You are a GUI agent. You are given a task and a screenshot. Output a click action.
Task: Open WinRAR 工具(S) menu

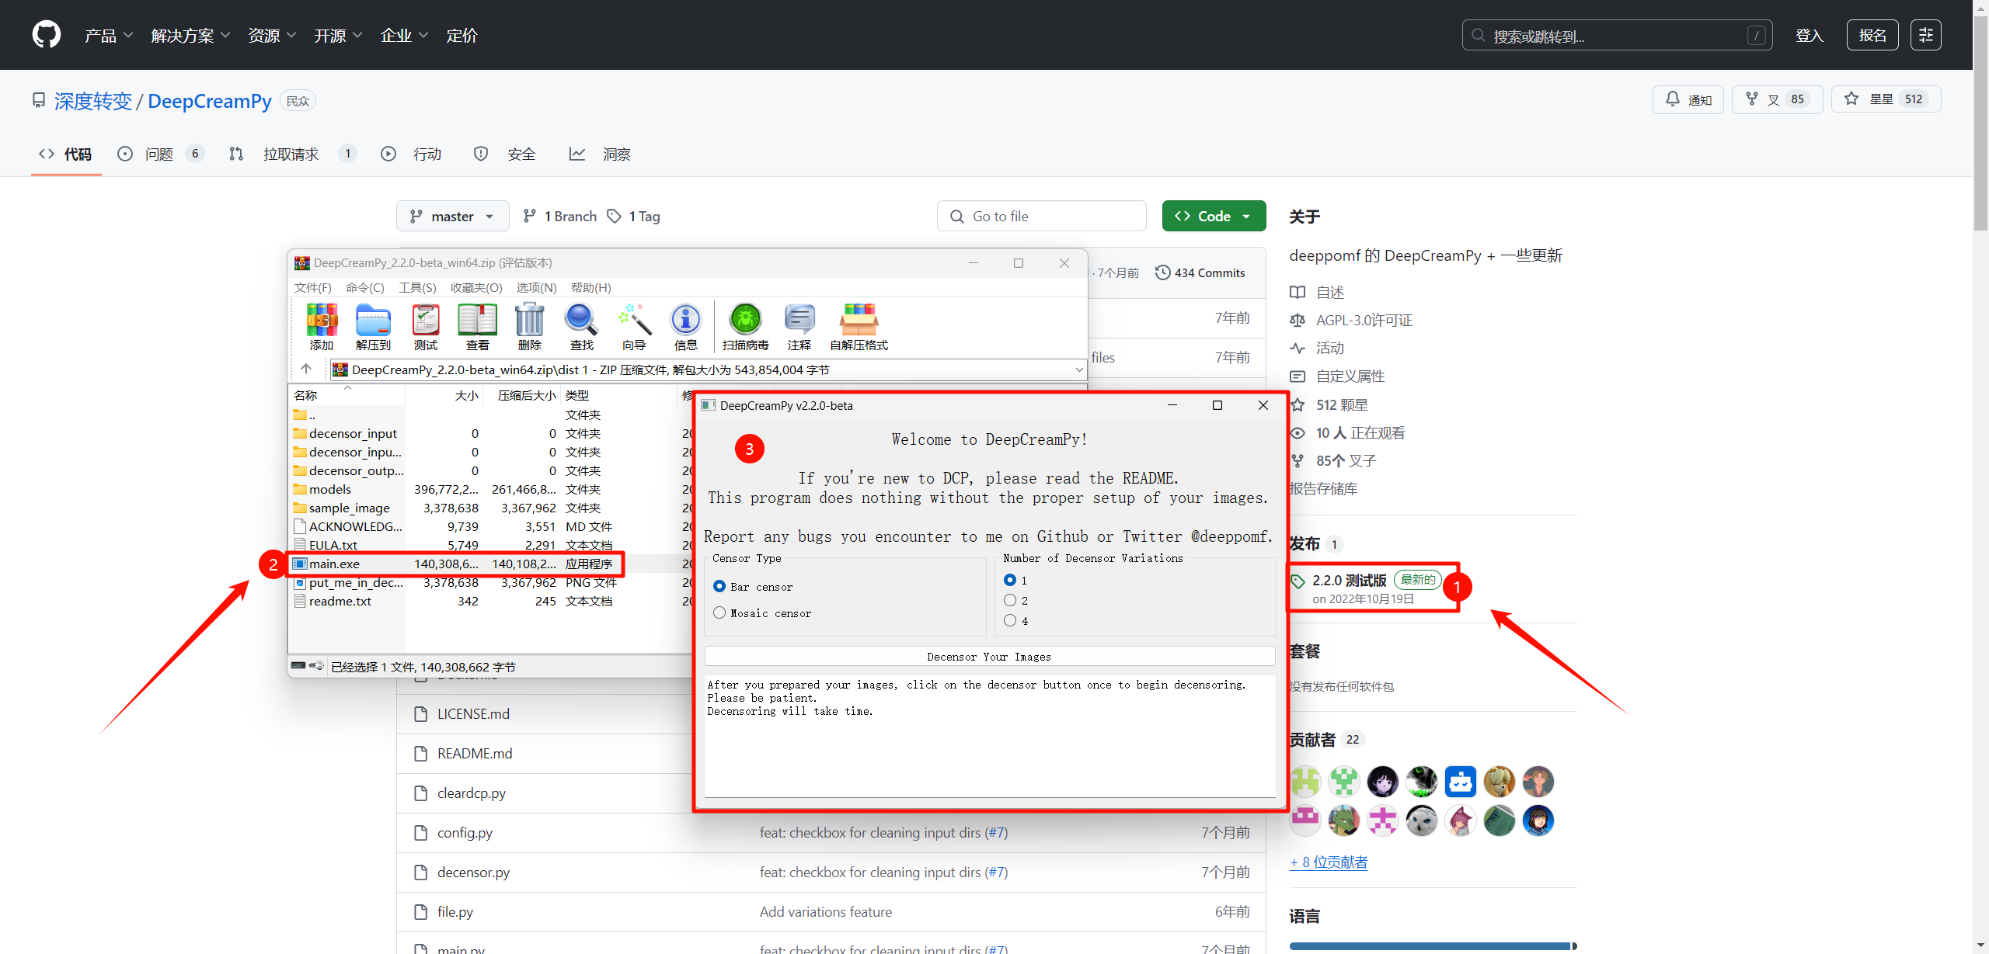pyautogui.click(x=417, y=288)
